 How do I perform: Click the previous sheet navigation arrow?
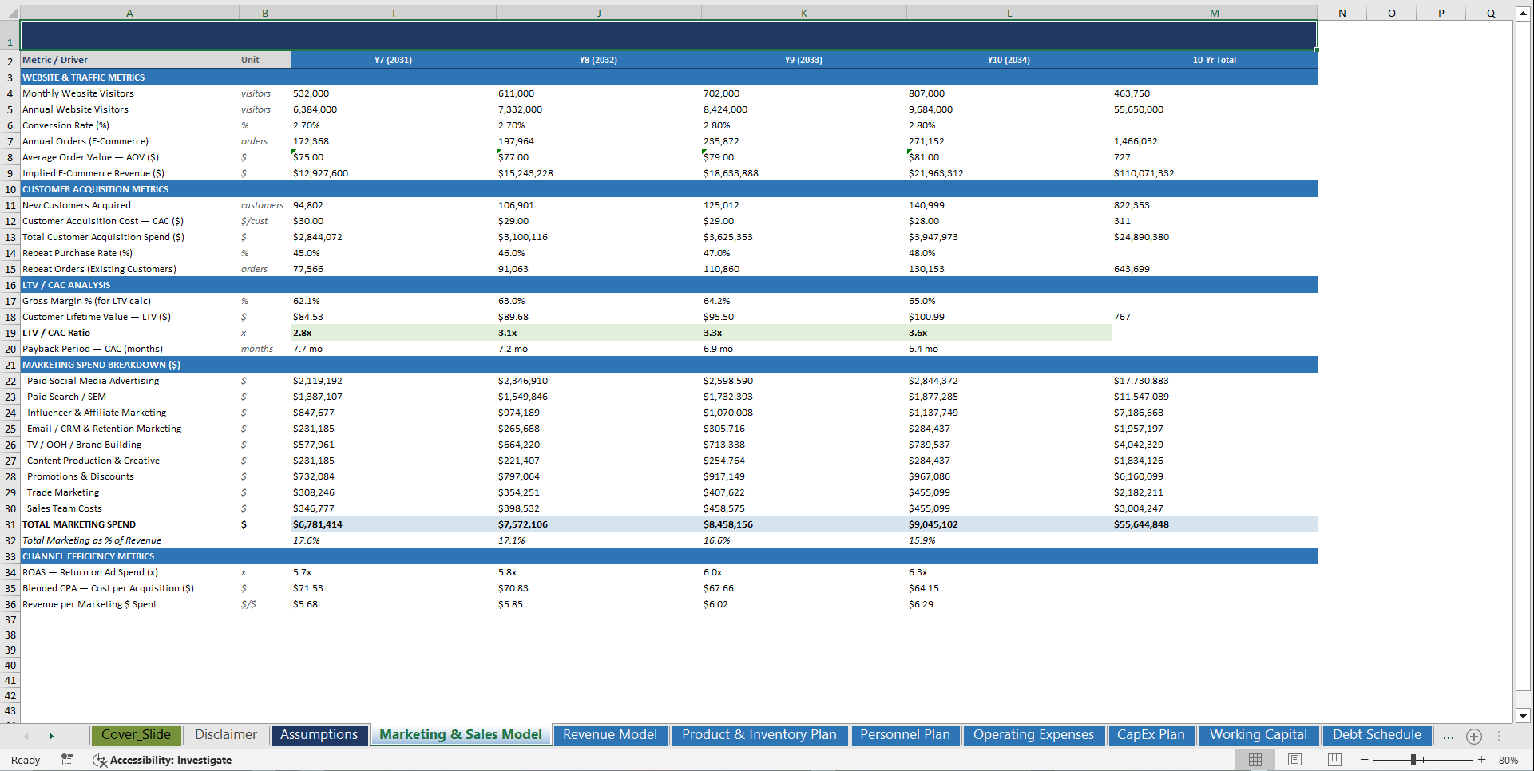pos(27,735)
